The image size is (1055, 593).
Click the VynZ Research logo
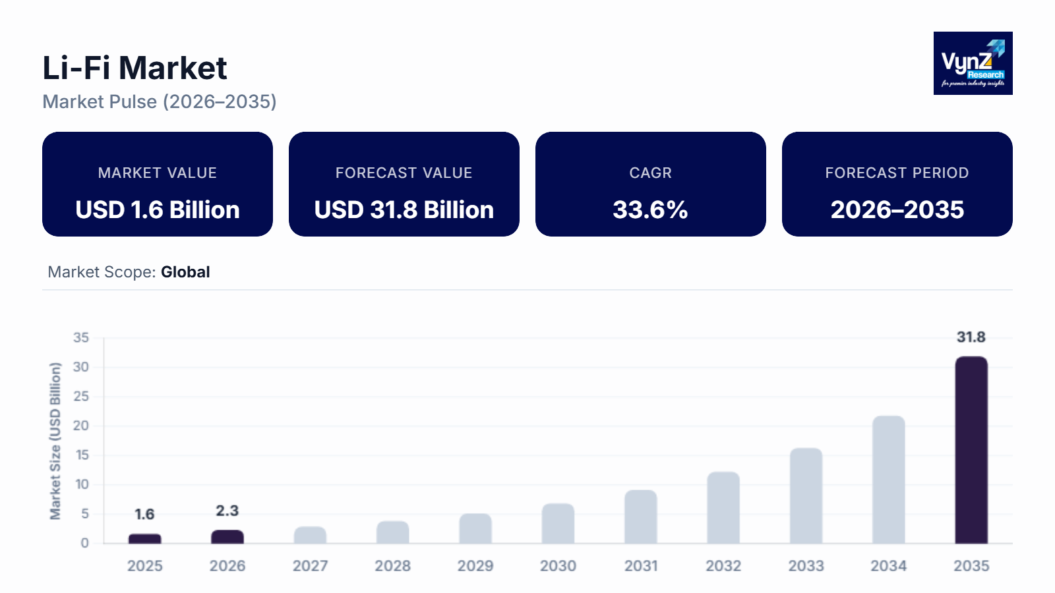pyautogui.click(x=972, y=64)
